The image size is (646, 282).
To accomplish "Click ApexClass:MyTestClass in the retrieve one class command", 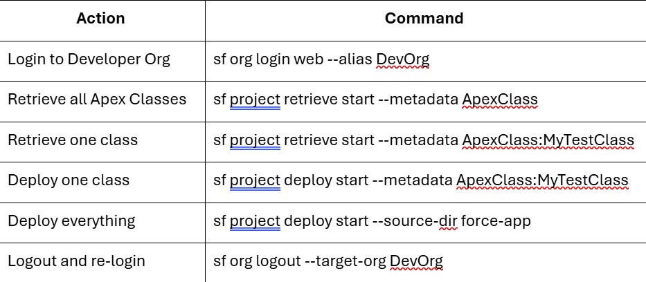I will click(547, 140).
